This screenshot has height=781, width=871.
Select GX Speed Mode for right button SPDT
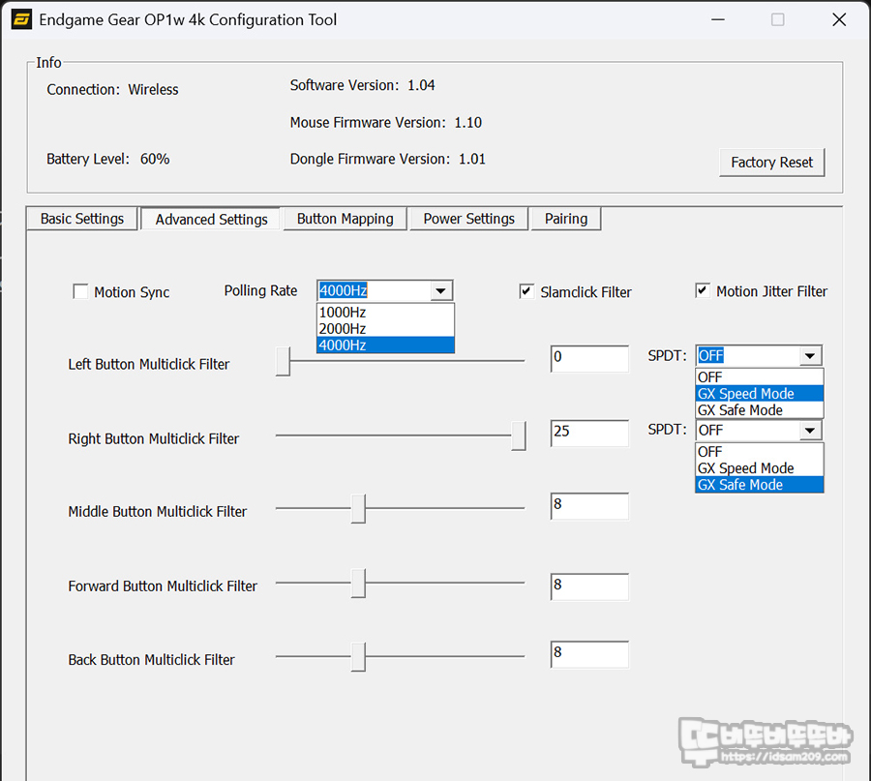[x=760, y=468]
